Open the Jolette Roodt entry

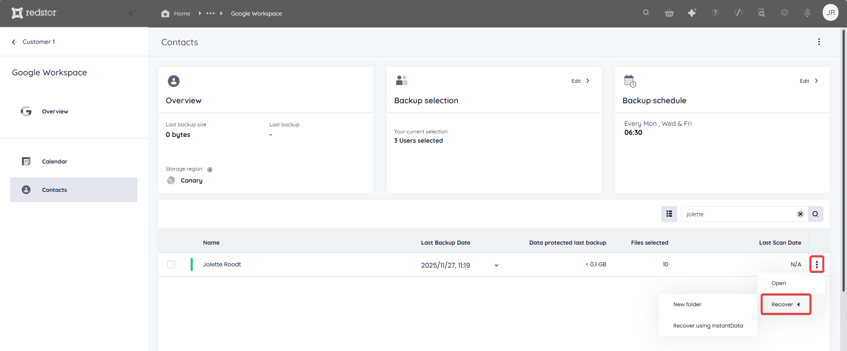pyautogui.click(x=222, y=264)
